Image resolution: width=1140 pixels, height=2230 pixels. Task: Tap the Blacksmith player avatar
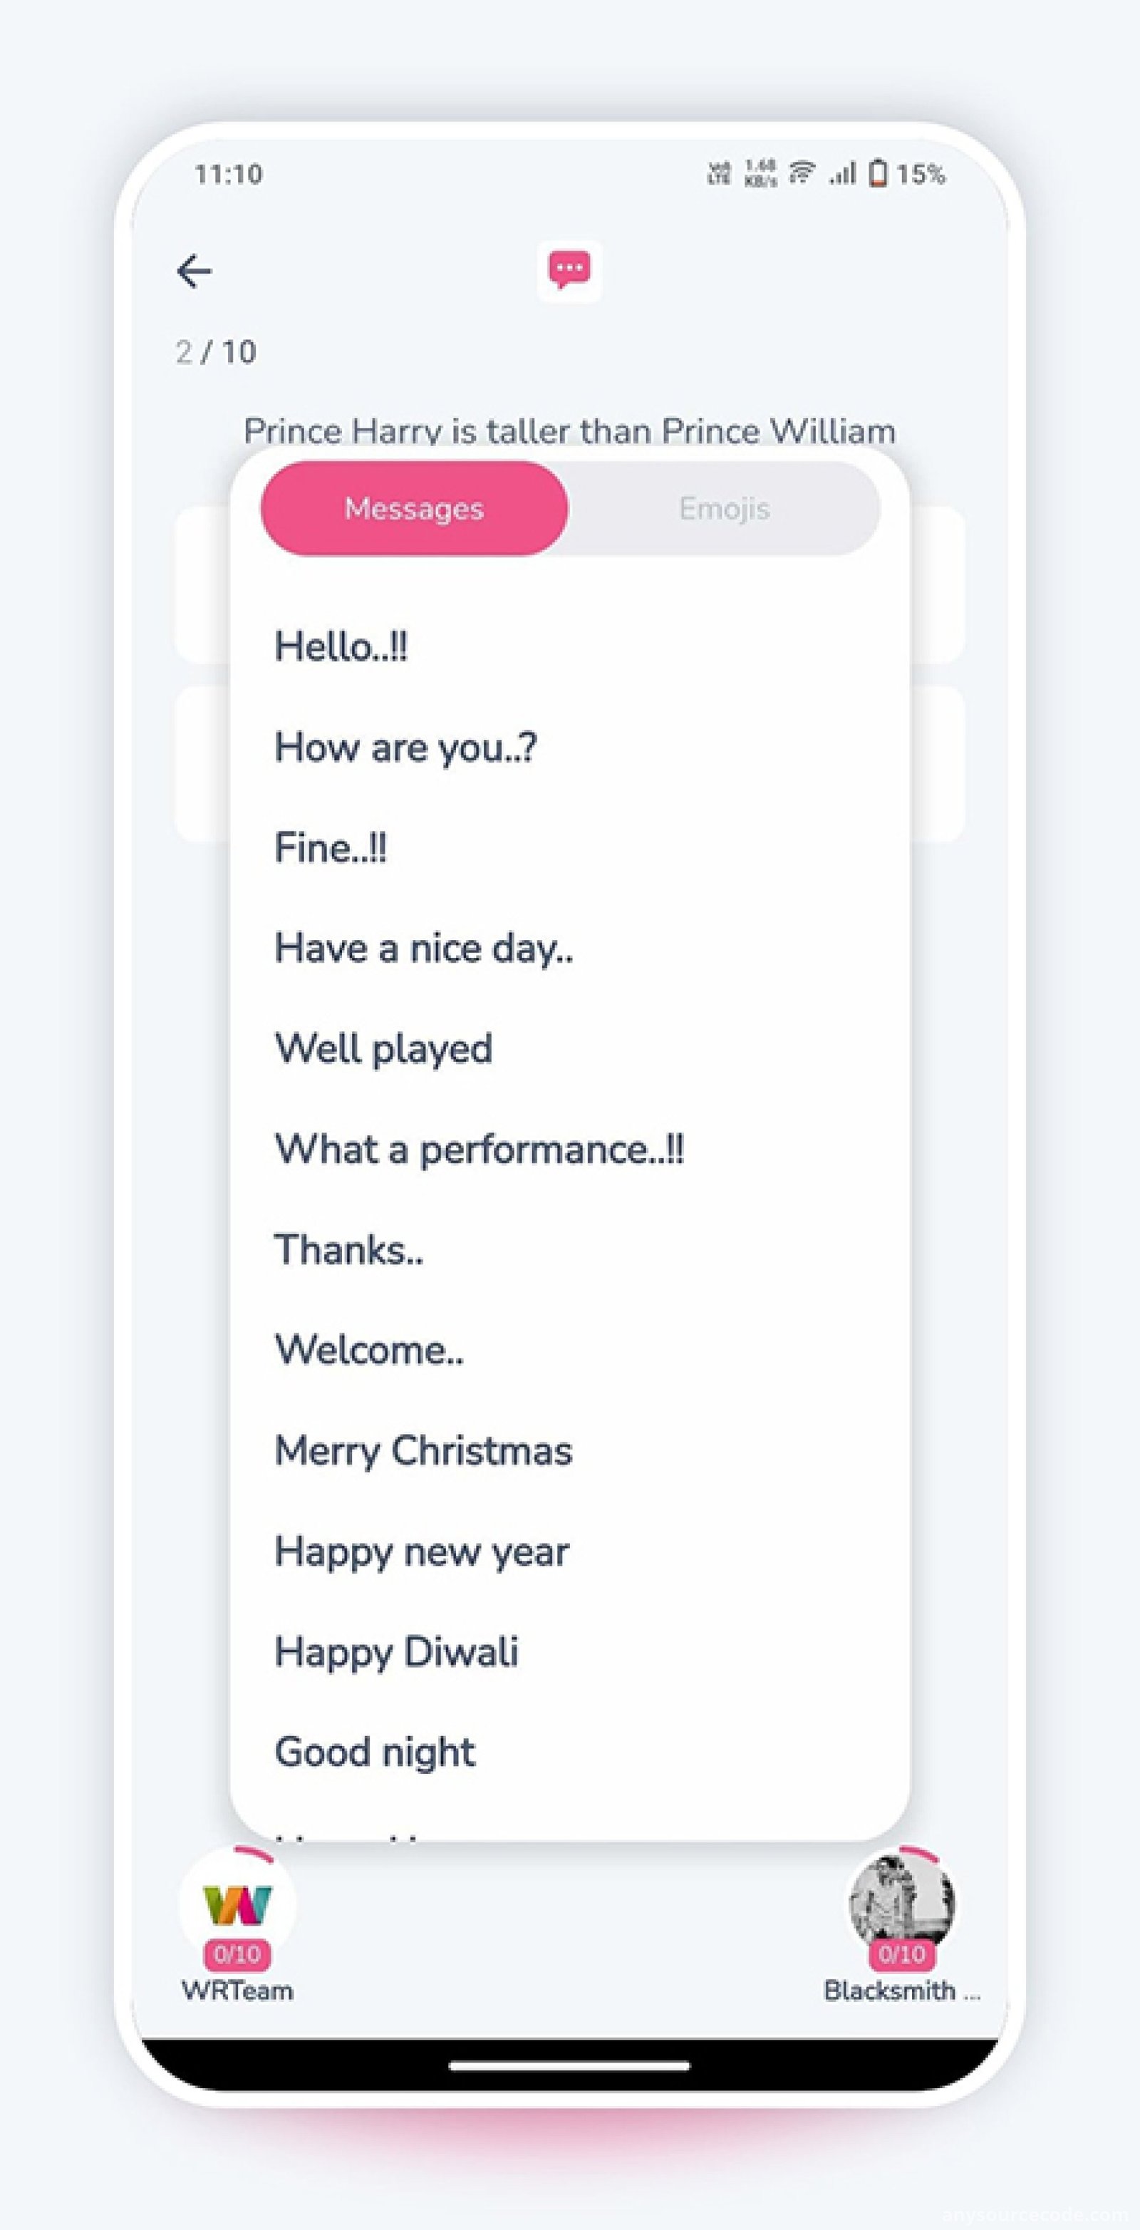point(902,1904)
